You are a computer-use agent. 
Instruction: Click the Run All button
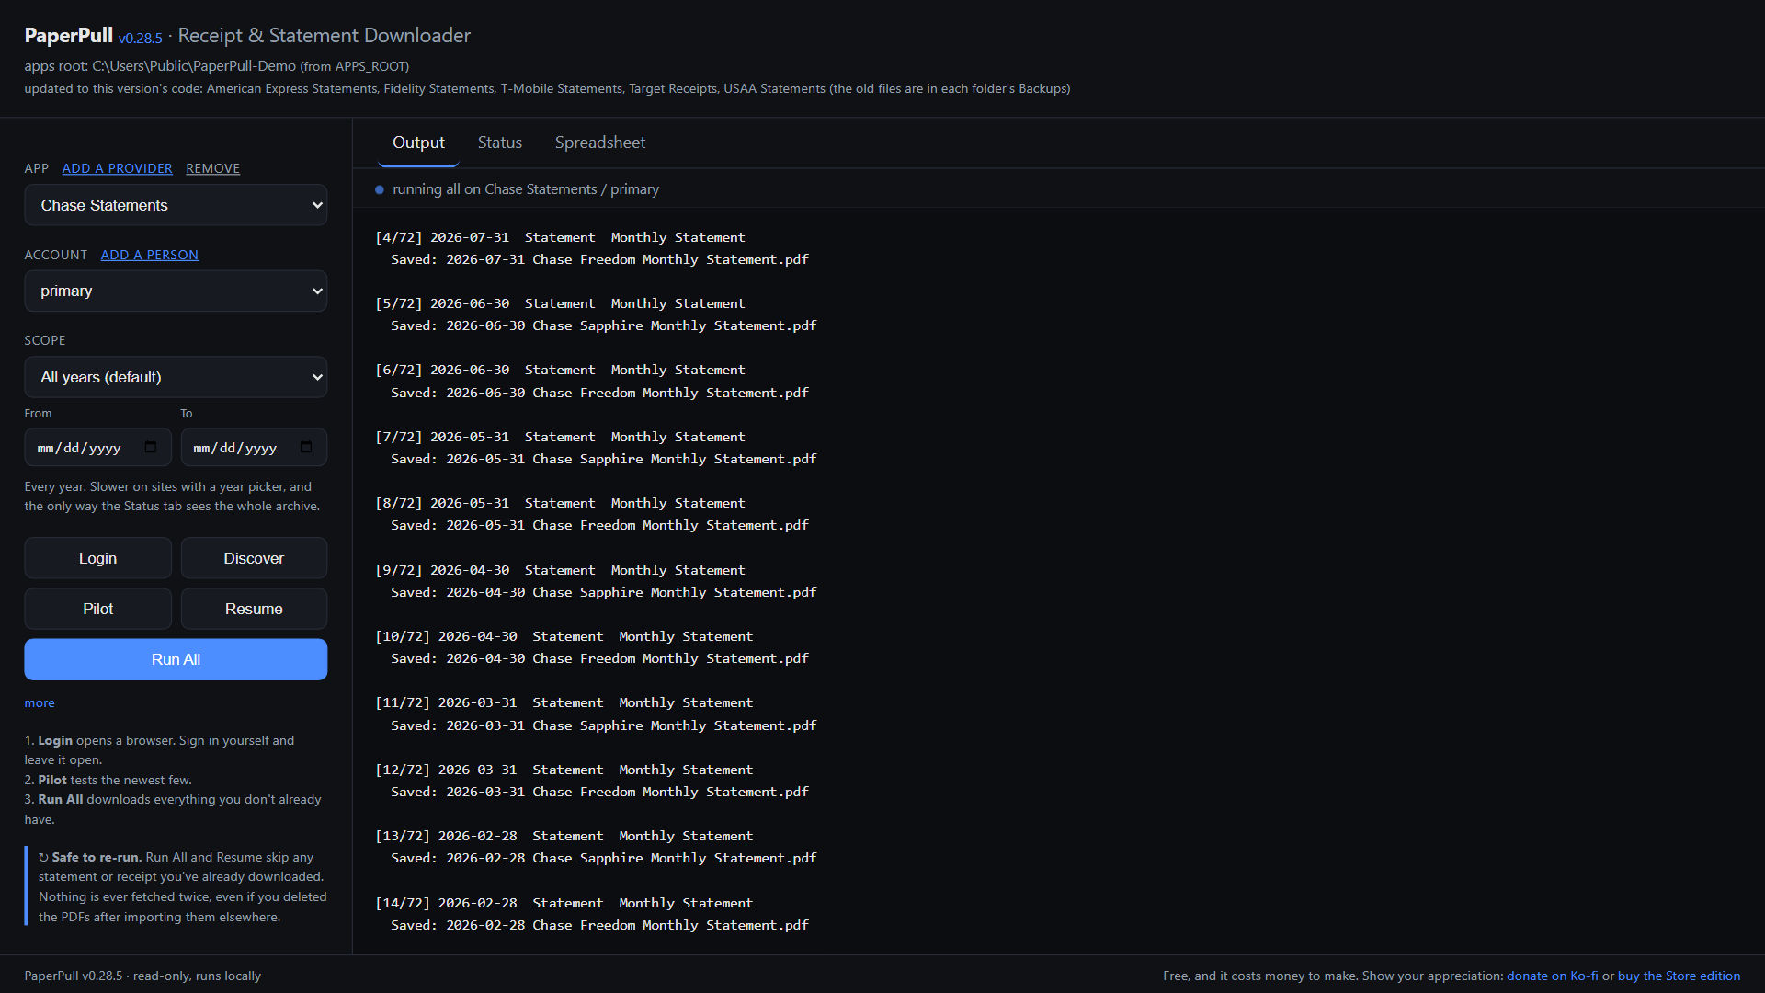pos(176,659)
